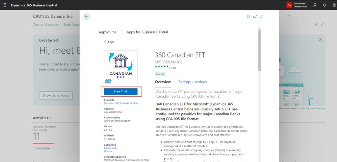Screen dimensions: 337x162
Task: Click the 360 Canadian EFT app logo
Action: click(120, 67)
